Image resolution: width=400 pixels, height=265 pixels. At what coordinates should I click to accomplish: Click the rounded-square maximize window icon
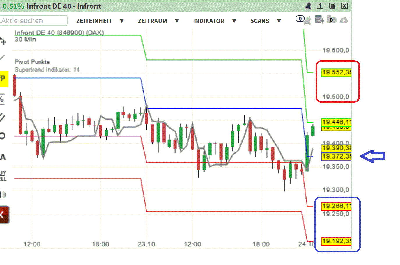pos(332,6)
